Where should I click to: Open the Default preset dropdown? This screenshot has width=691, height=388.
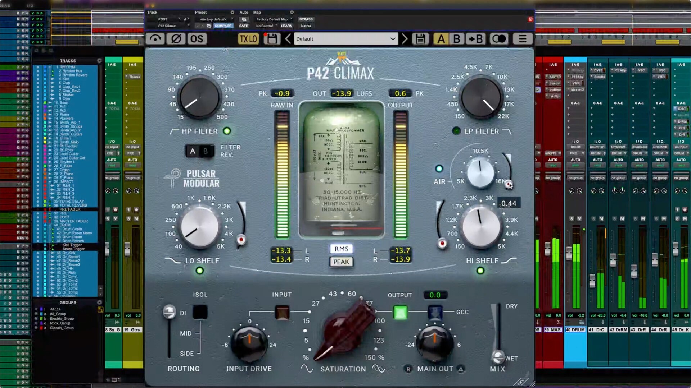click(346, 38)
